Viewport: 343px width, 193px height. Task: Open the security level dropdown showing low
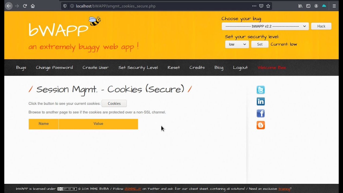237,44
